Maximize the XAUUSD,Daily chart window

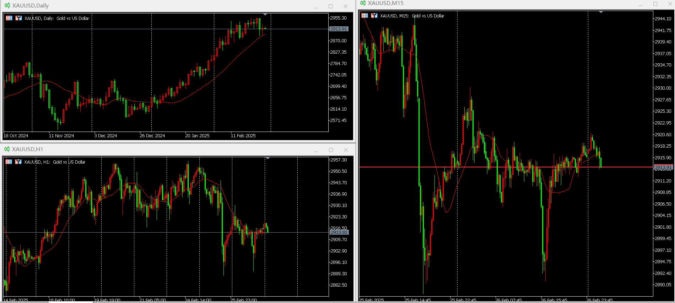click(x=330, y=6)
